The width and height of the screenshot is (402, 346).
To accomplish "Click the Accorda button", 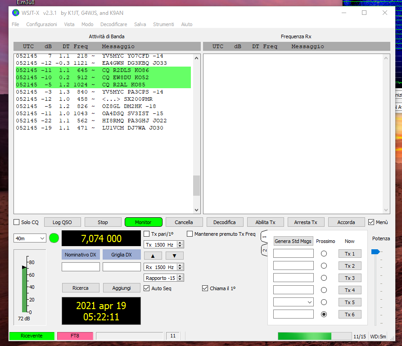I will pyautogui.click(x=346, y=222).
